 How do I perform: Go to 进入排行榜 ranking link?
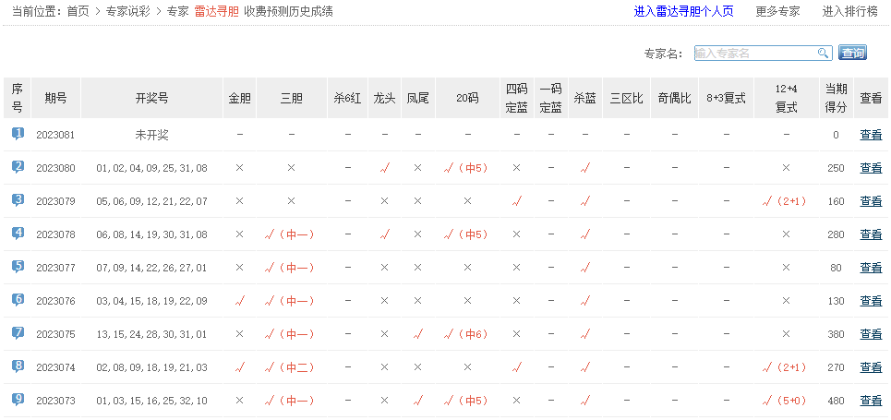pos(850,12)
